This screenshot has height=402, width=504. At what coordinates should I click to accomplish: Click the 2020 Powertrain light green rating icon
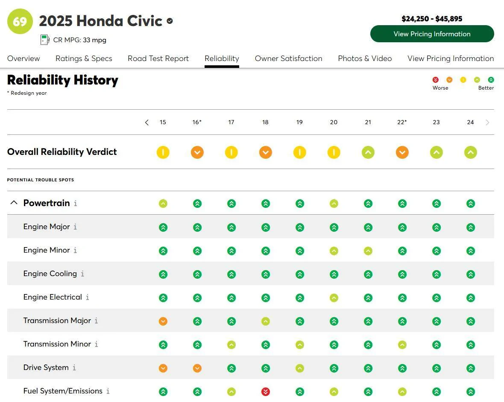click(334, 203)
